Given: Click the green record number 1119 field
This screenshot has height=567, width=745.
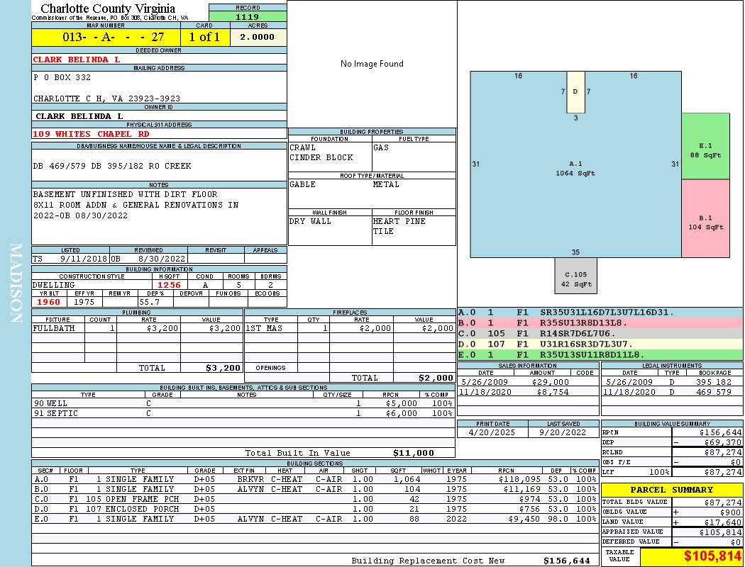Looking at the screenshot, I should (247, 17).
